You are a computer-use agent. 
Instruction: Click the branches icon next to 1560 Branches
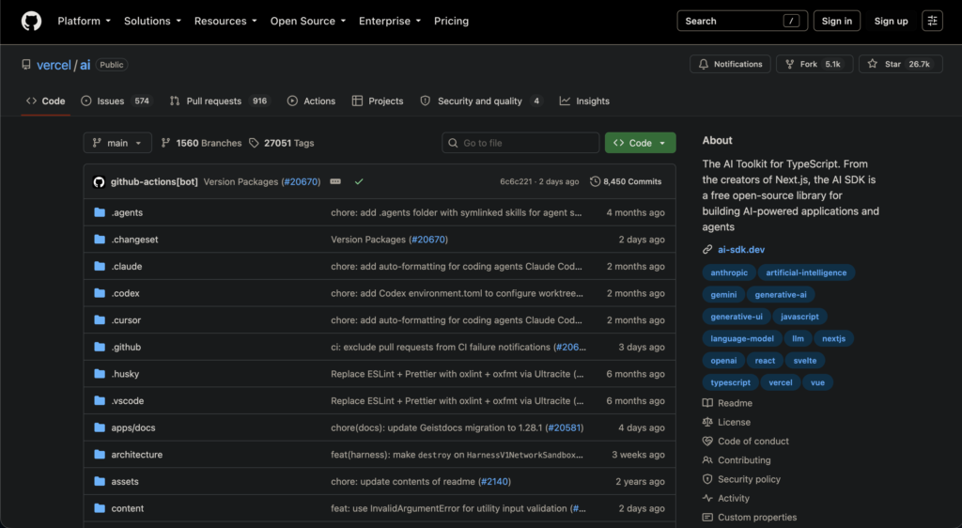pyautogui.click(x=165, y=143)
